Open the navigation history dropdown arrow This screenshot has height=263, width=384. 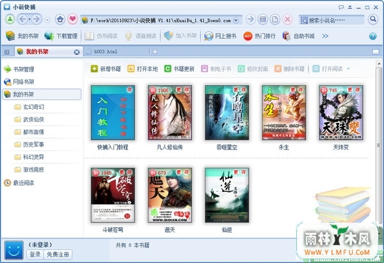(x=47, y=20)
